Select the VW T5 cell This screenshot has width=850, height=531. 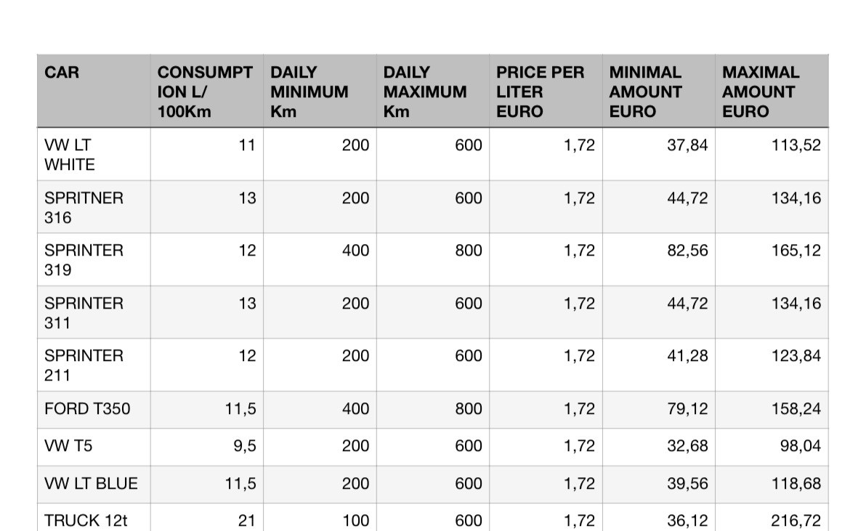click(94, 447)
